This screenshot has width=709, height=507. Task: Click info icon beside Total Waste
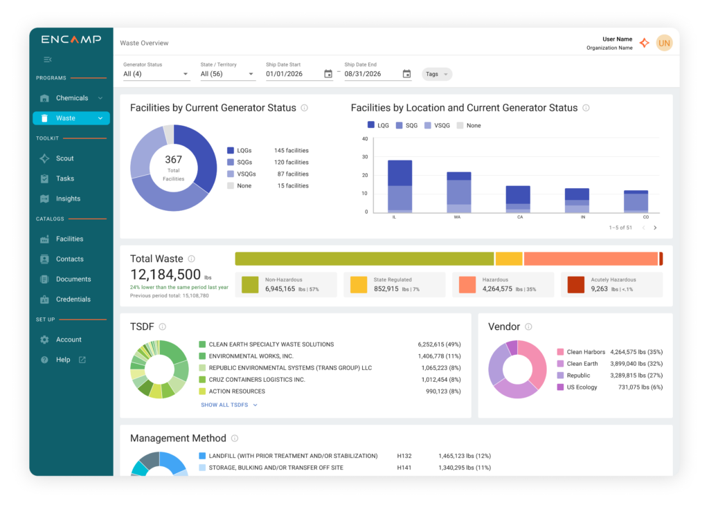coord(192,259)
